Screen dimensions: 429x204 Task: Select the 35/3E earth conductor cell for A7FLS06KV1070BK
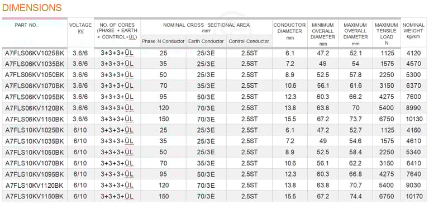click(x=206, y=86)
